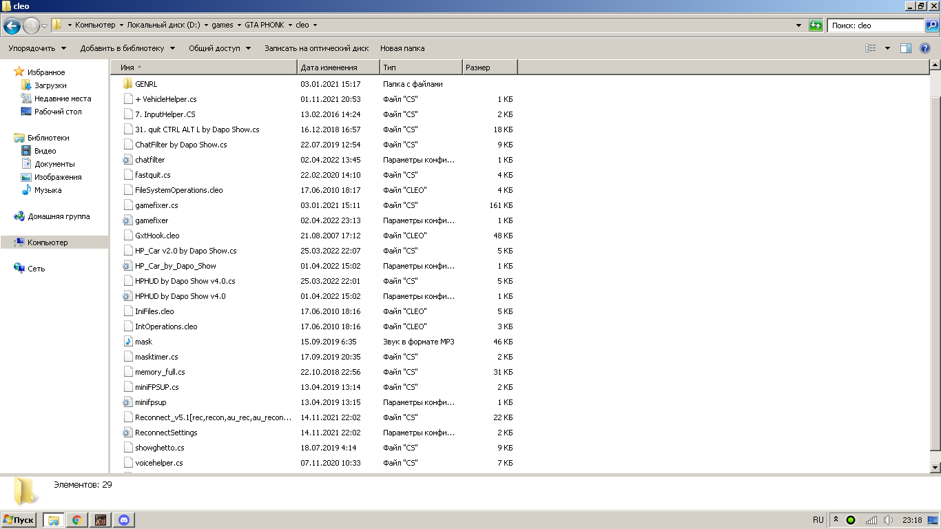This screenshot has height=529, width=941.
Task: Click the search cleo input field
Action: pyautogui.click(x=876, y=25)
